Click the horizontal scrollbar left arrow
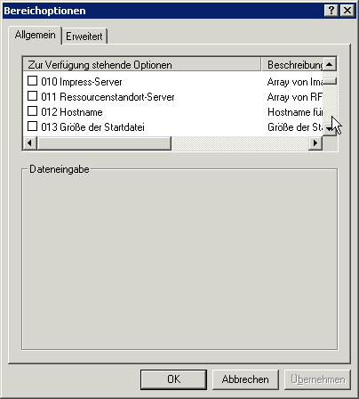This screenshot has height=399, width=359. tap(30, 143)
